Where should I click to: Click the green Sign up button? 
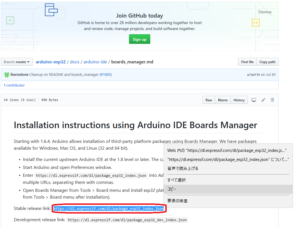pos(139,39)
